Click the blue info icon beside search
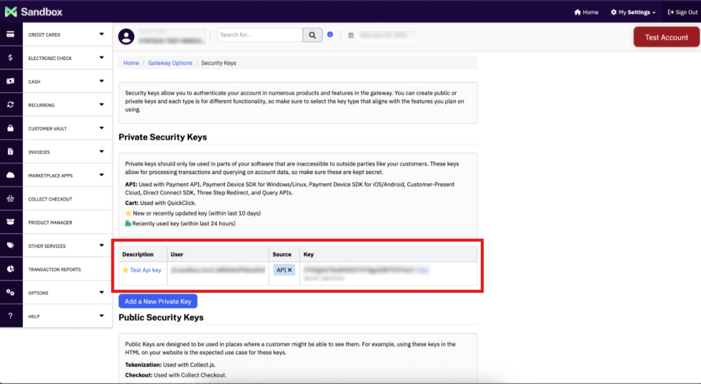The width and height of the screenshot is (701, 384). coord(330,34)
